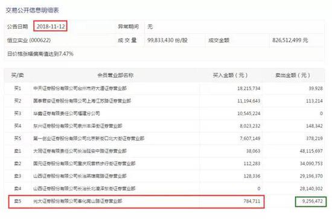Click volume value 99,833,430 份/股
The height and width of the screenshot is (219, 332).
(167, 40)
